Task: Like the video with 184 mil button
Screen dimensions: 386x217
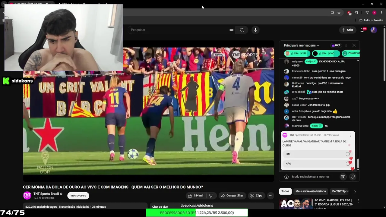Action: tap(196, 196)
